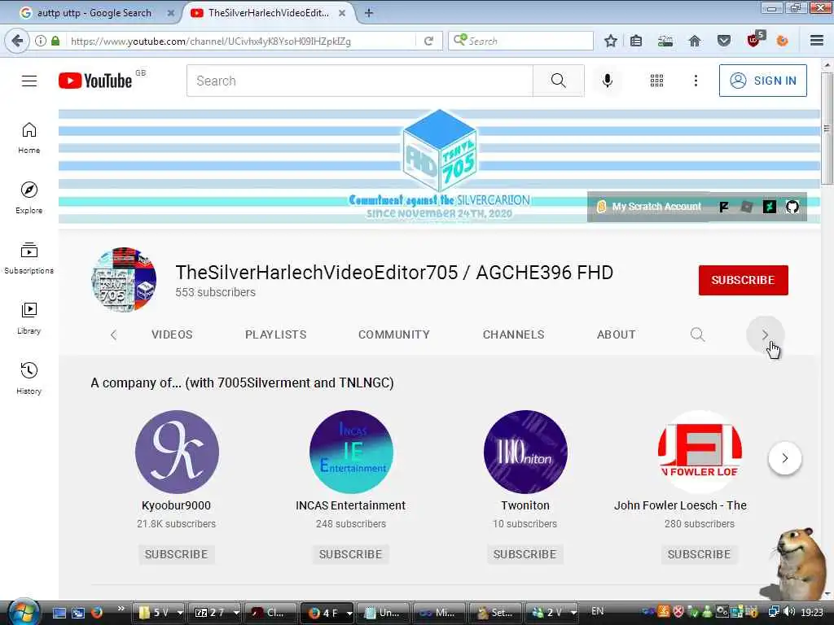Image resolution: width=834 pixels, height=625 pixels.
Task: Show next featured channels with arrow
Action: [x=784, y=457]
